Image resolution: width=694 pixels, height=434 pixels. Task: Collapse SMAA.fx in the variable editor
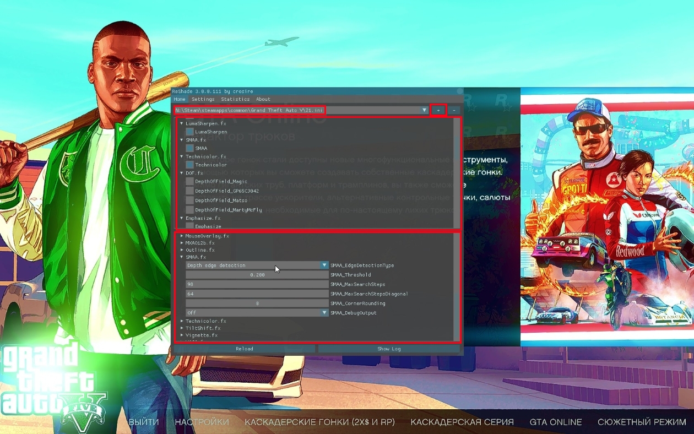coord(182,257)
